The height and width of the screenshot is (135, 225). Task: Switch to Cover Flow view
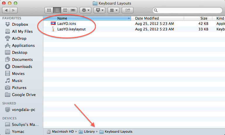tap(73, 10)
